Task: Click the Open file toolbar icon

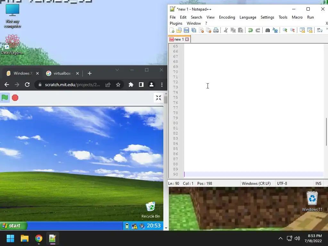Action: pos(179,30)
